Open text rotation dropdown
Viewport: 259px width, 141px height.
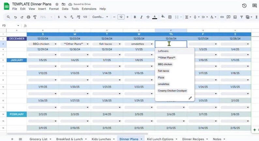pyautogui.click(x=213, y=17)
